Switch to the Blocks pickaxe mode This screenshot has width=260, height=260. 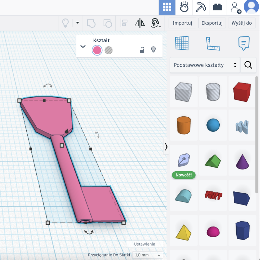point(201,7)
